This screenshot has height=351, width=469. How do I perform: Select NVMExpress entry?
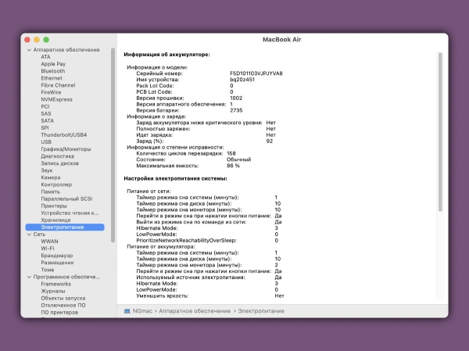coord(56,99)
